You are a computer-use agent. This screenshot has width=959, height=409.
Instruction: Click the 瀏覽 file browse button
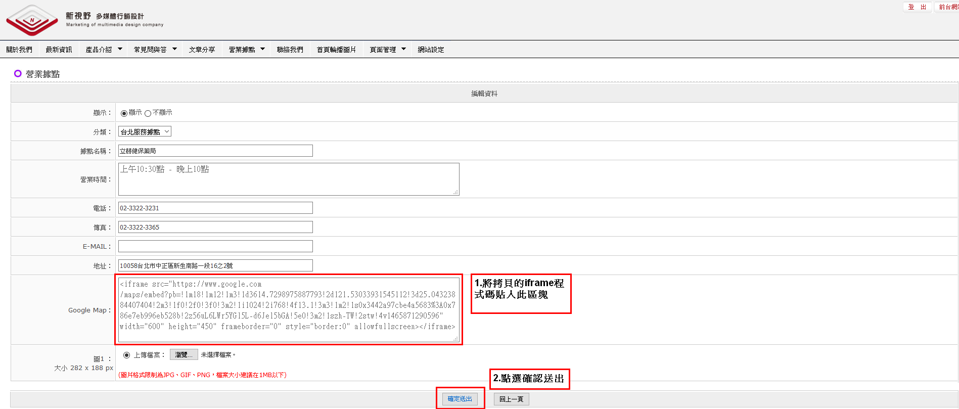coord(184,355)
